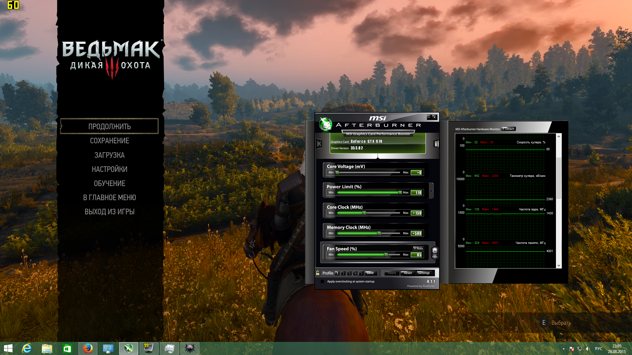Choose ЗАГРУЗКА from the game menu
632x355 pixels.
pos(109,155)
